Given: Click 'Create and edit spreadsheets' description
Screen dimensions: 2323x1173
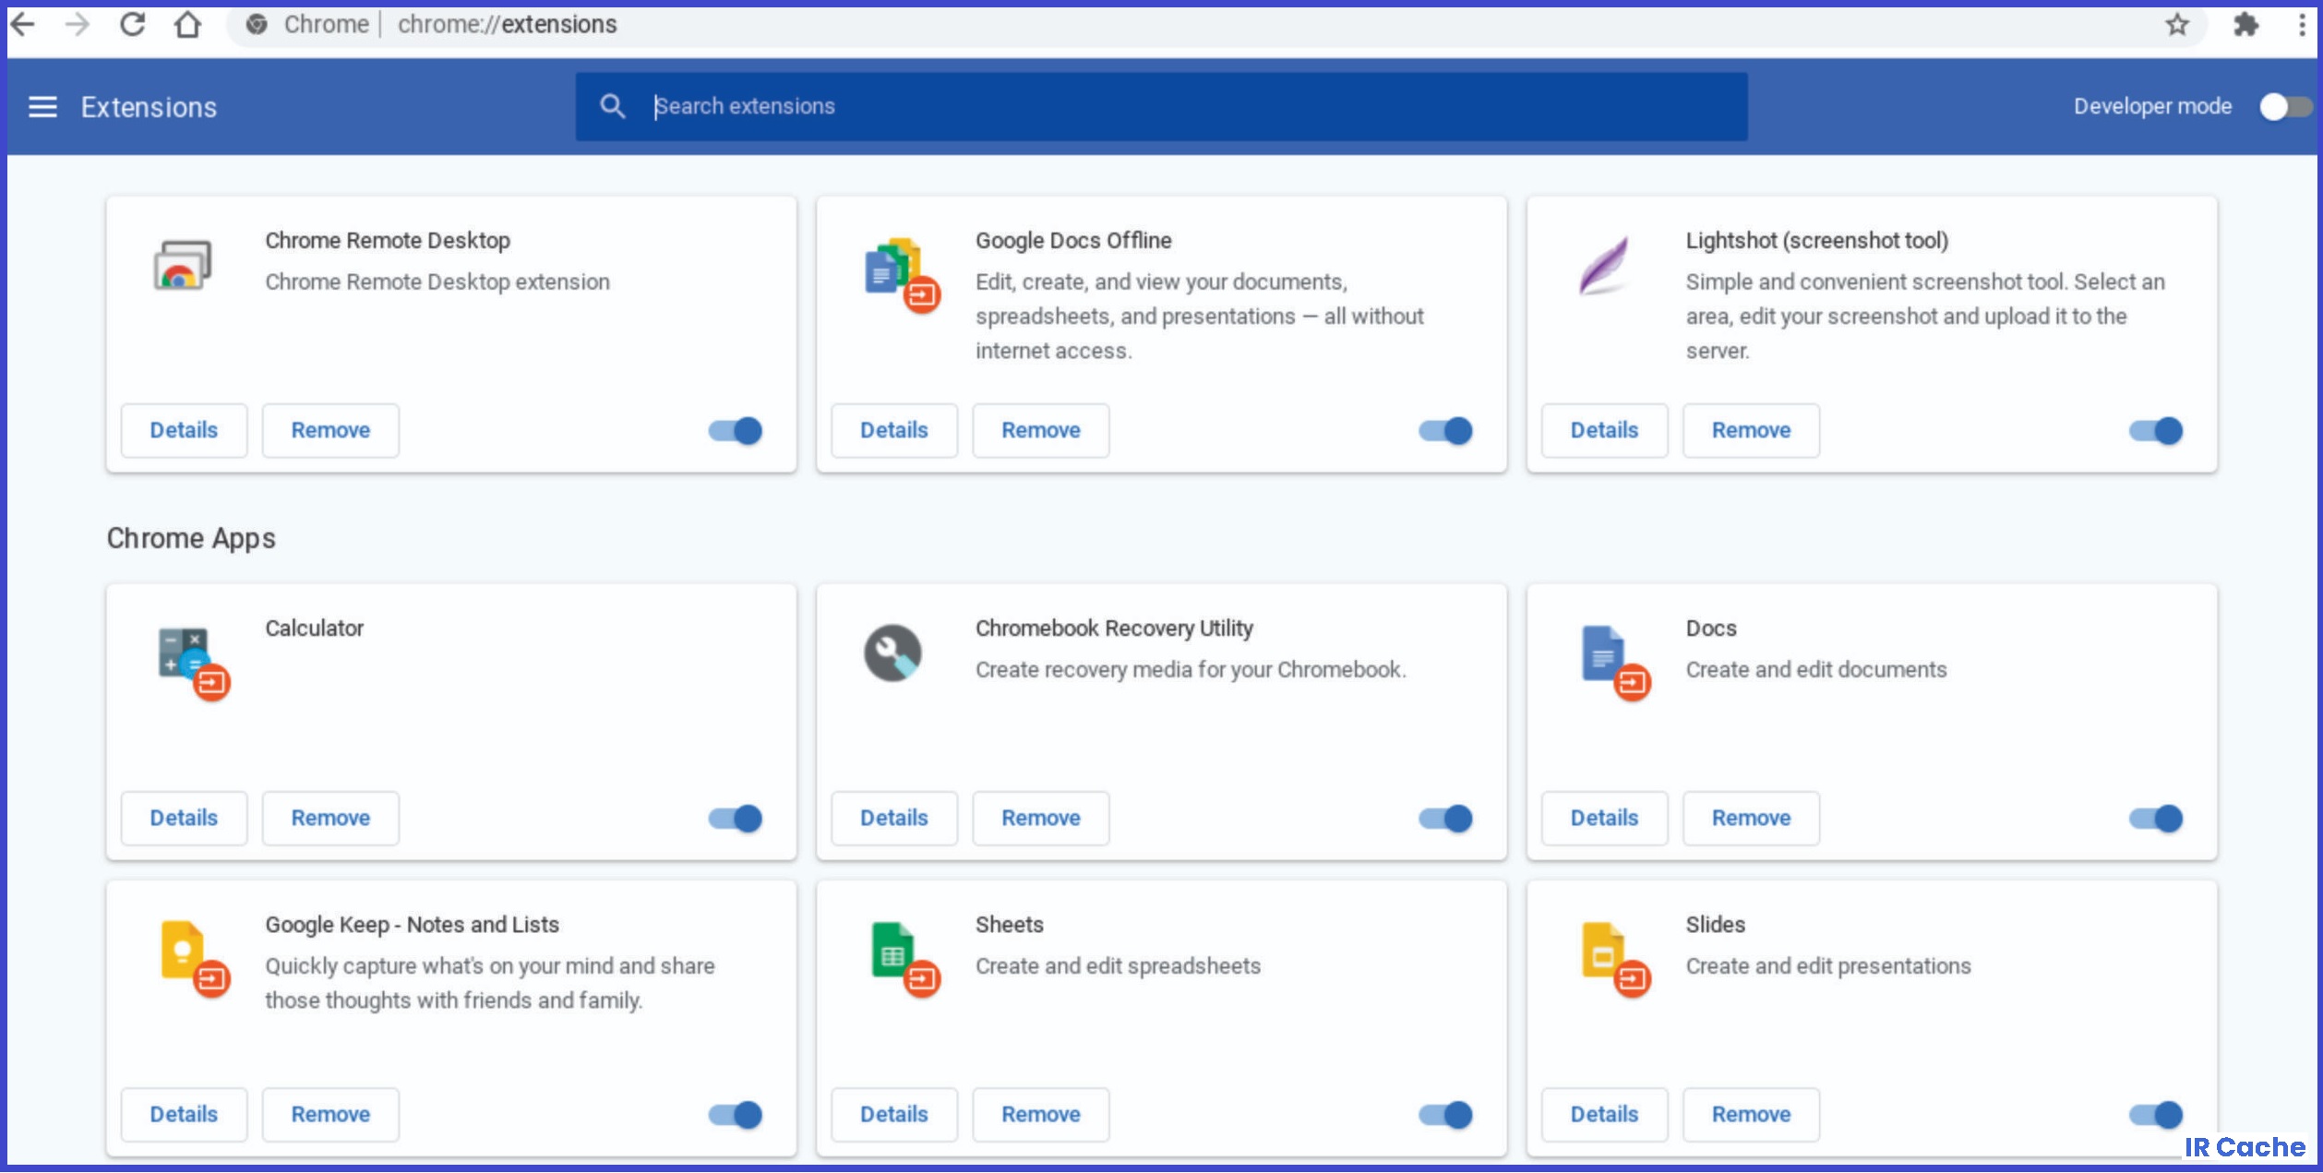Looking at the screenshot, I should pos(1118,966).
